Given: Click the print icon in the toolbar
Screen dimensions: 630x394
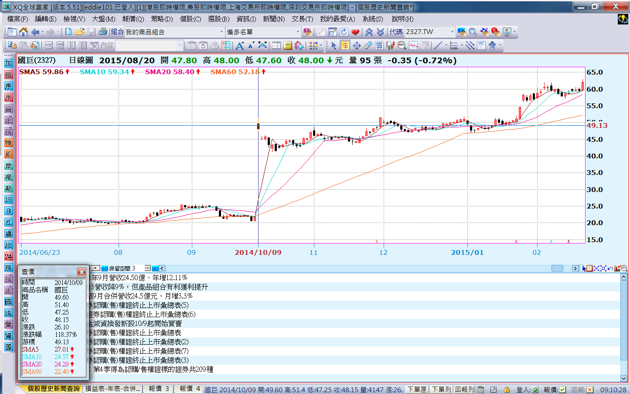Looking at the screenshot, I should (x=103, y=32).
